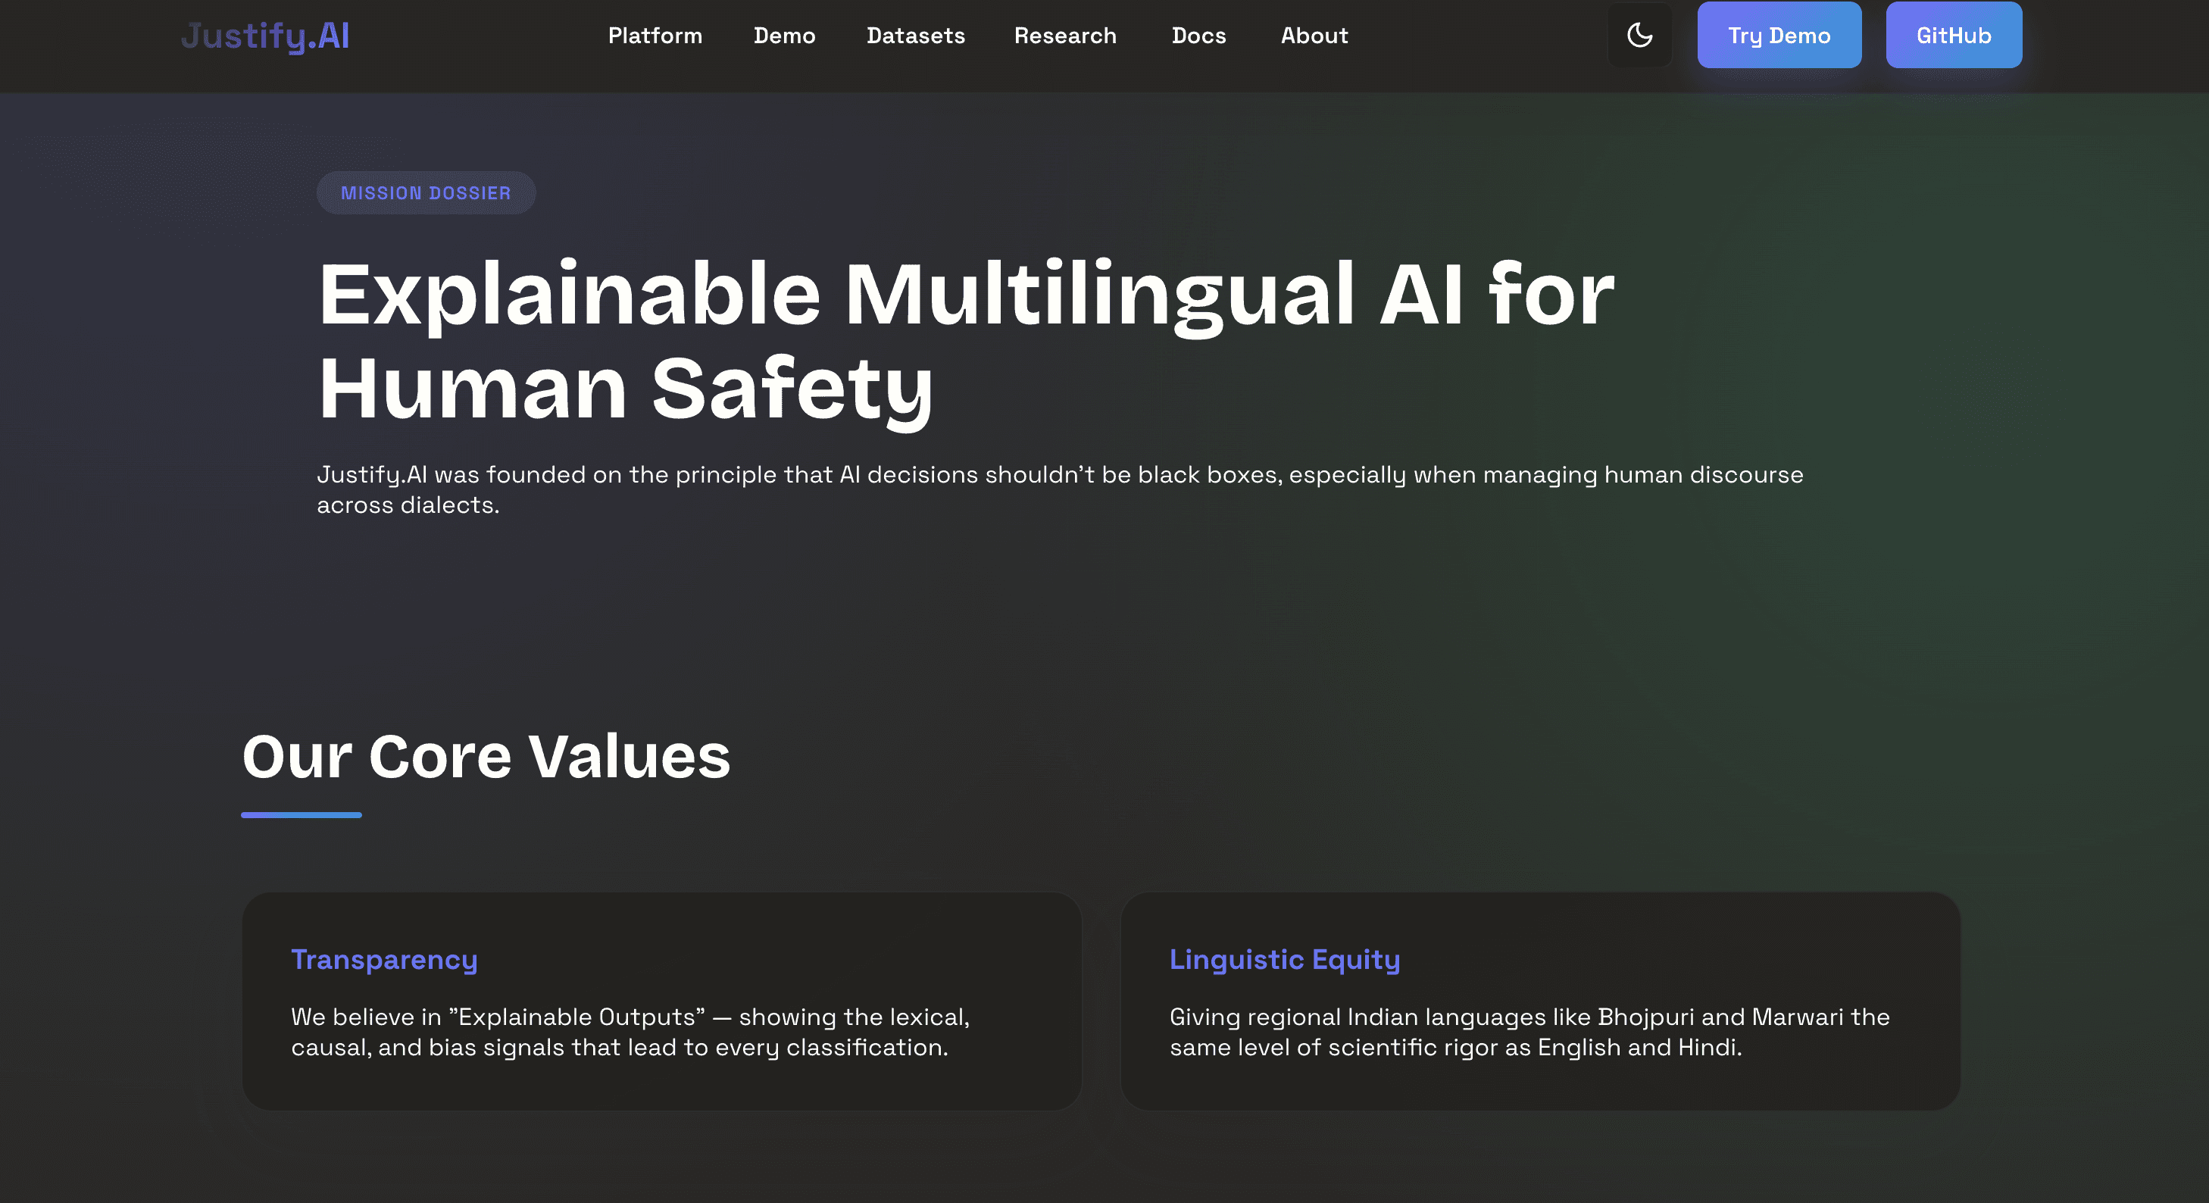Image resolution: width=2209 pixels, height=1203 pixels.
Task: Select the Linguistic Equity card title
Action: point(1284,960)
